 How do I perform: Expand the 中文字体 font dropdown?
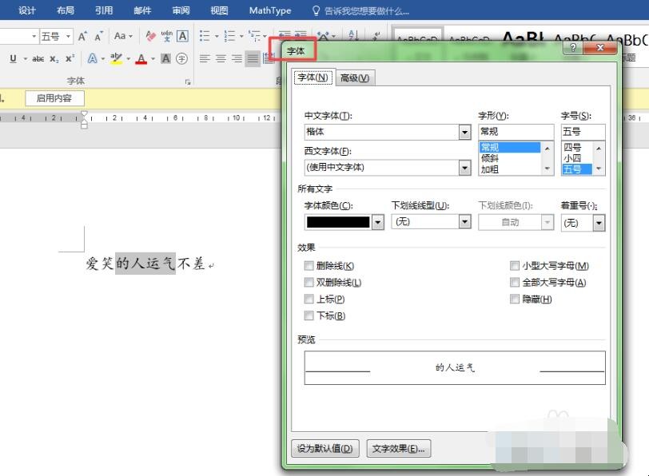(x=464, y=133)
